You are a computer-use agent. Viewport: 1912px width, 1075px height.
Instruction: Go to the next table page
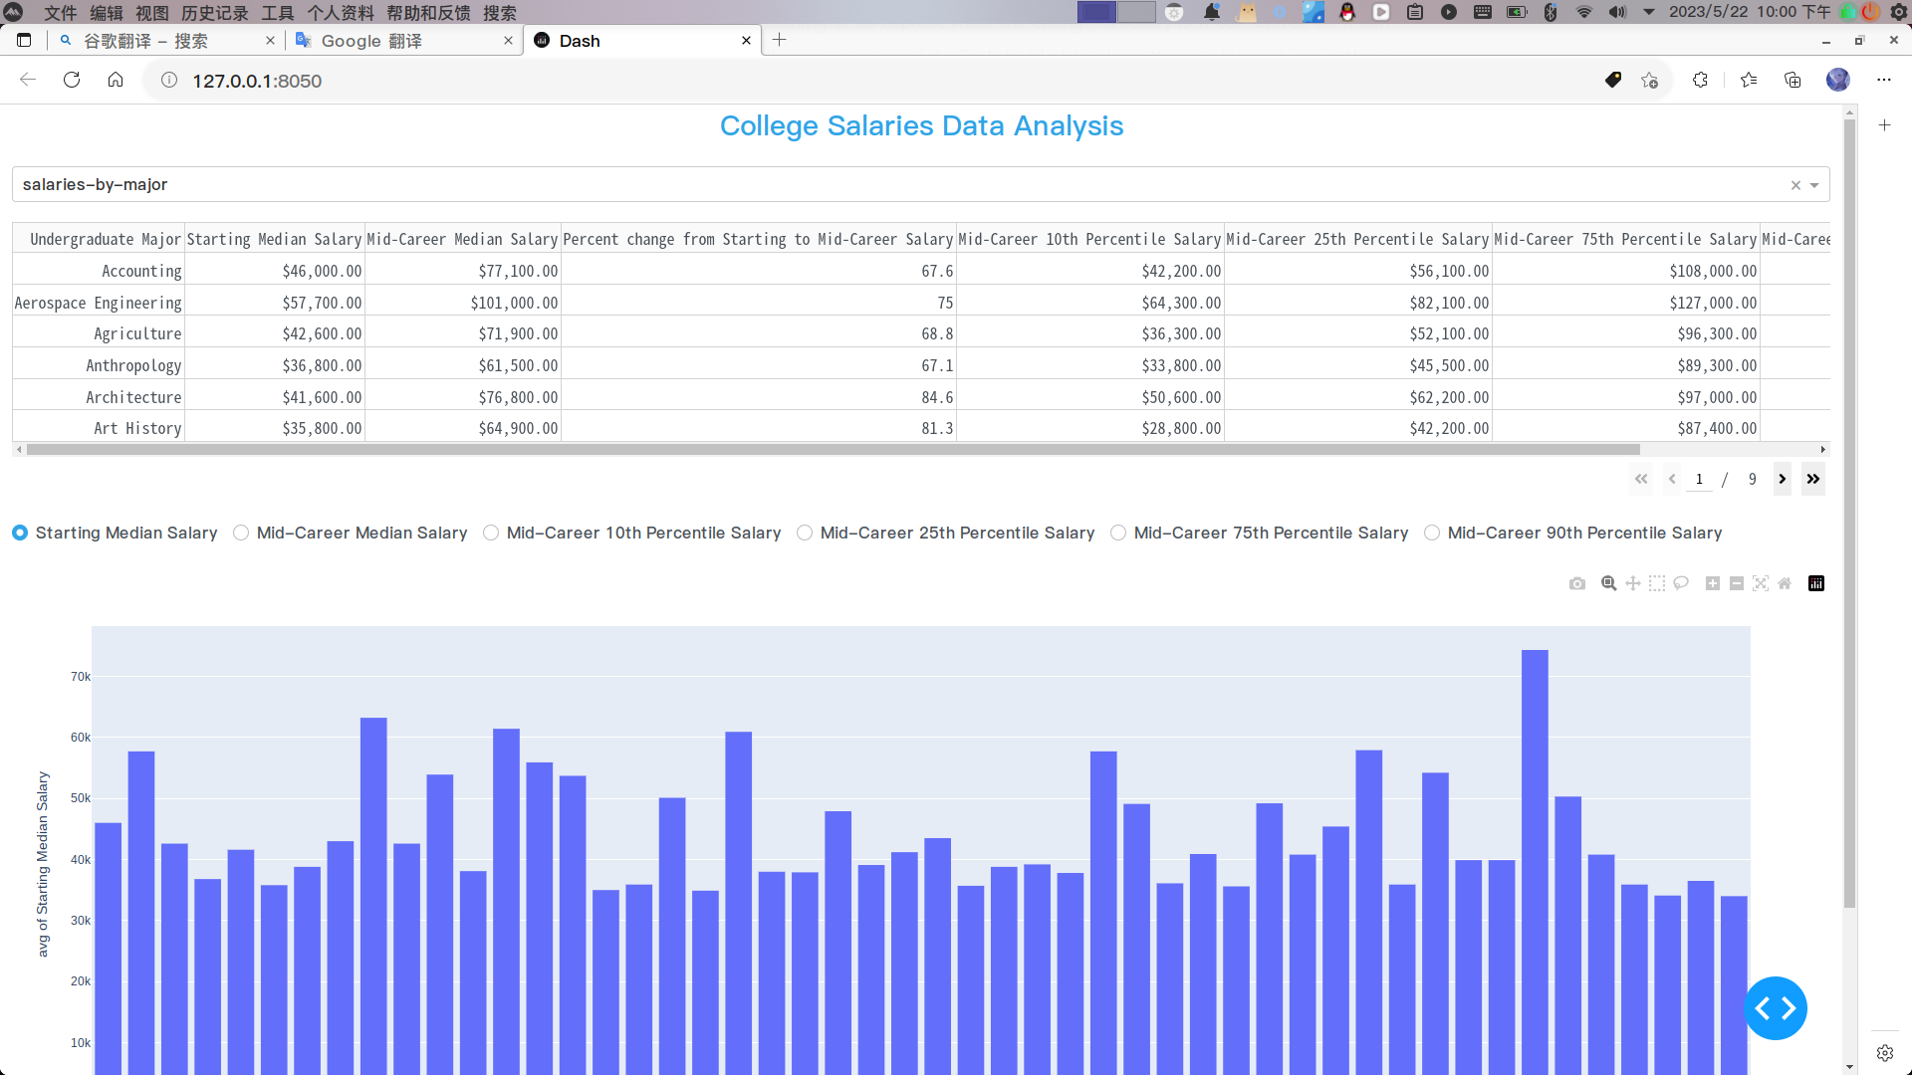[x=1783, y=479]
